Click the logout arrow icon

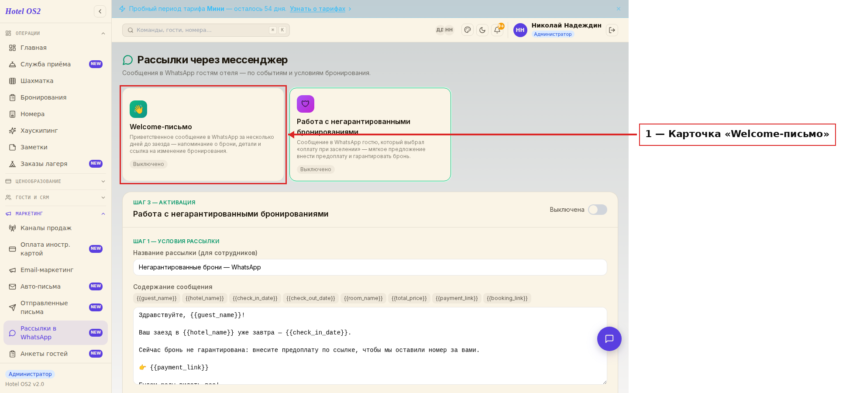612,30
